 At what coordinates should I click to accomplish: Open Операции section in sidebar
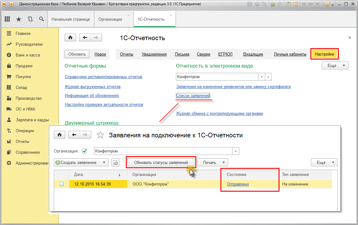tap(25, 131)
